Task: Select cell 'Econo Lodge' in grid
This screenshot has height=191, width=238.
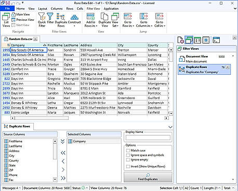Action: click(x=29, y=113)
